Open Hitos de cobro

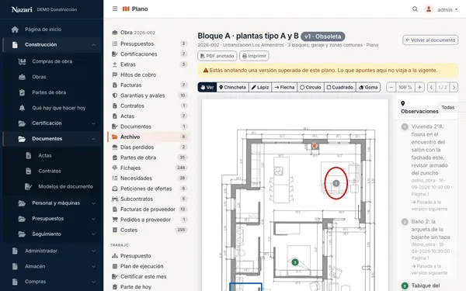[x=148, y=74]
